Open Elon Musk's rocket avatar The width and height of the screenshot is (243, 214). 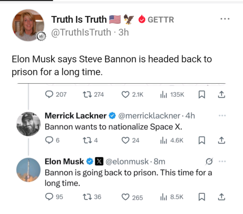tap(28, 170)
